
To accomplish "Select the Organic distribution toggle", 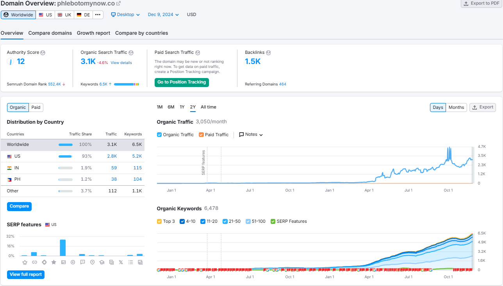I will pos(18,107).
